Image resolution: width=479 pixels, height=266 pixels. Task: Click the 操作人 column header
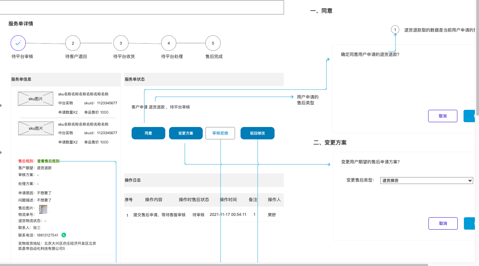click(x=274, y=200)
